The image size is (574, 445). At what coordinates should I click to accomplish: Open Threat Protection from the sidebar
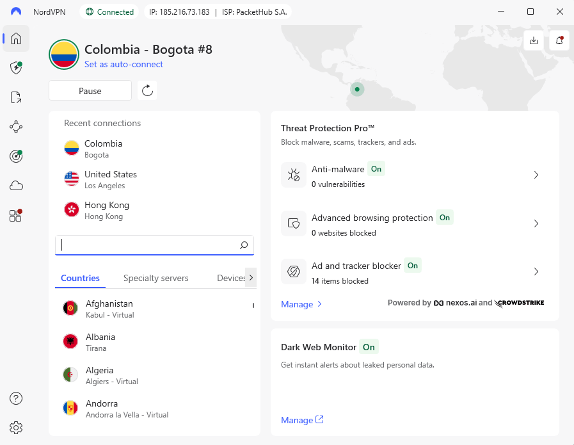[15, 68]
